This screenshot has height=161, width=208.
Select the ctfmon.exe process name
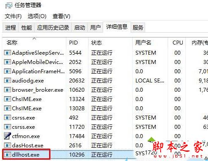coord(26,136)
